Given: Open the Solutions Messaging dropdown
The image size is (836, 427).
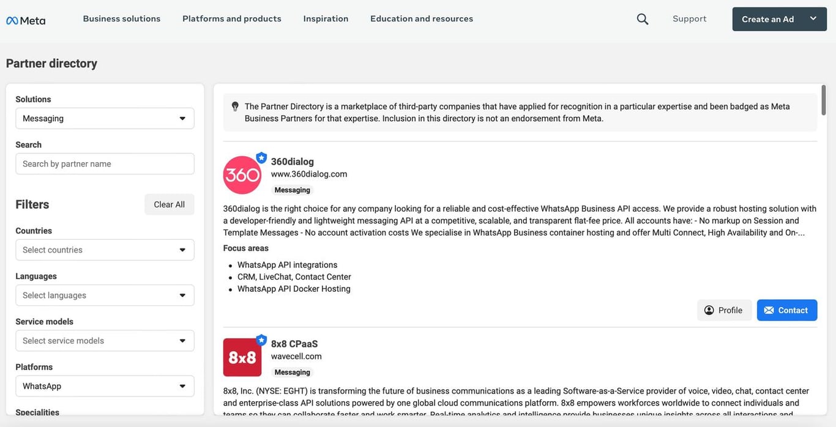Looking at the screenshot, I should click(x=105, y=118).
